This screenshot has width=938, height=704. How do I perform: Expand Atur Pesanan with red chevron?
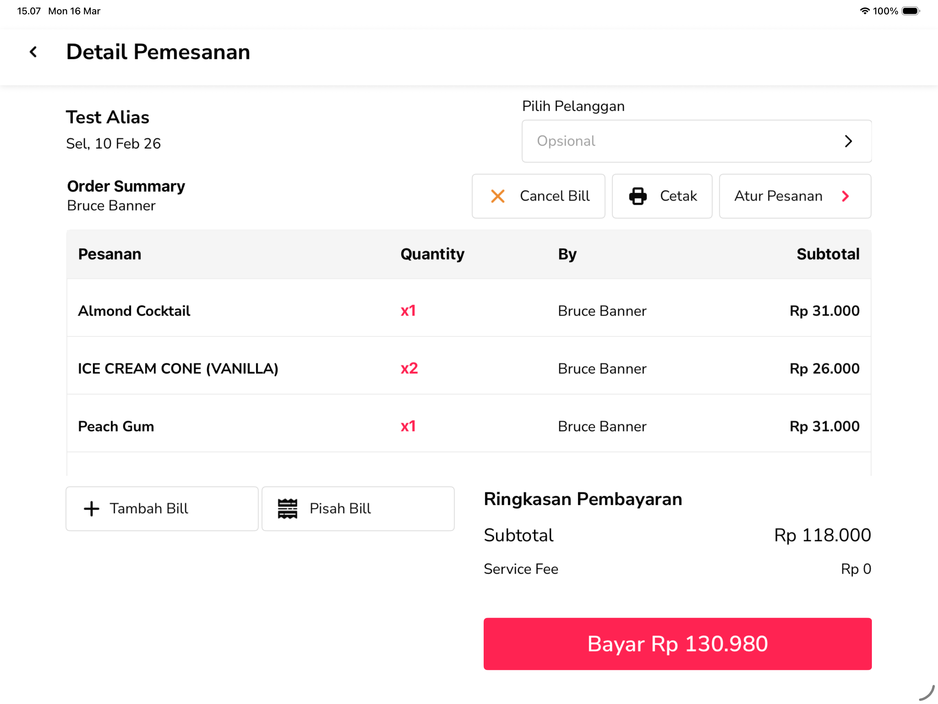(845, 196)
